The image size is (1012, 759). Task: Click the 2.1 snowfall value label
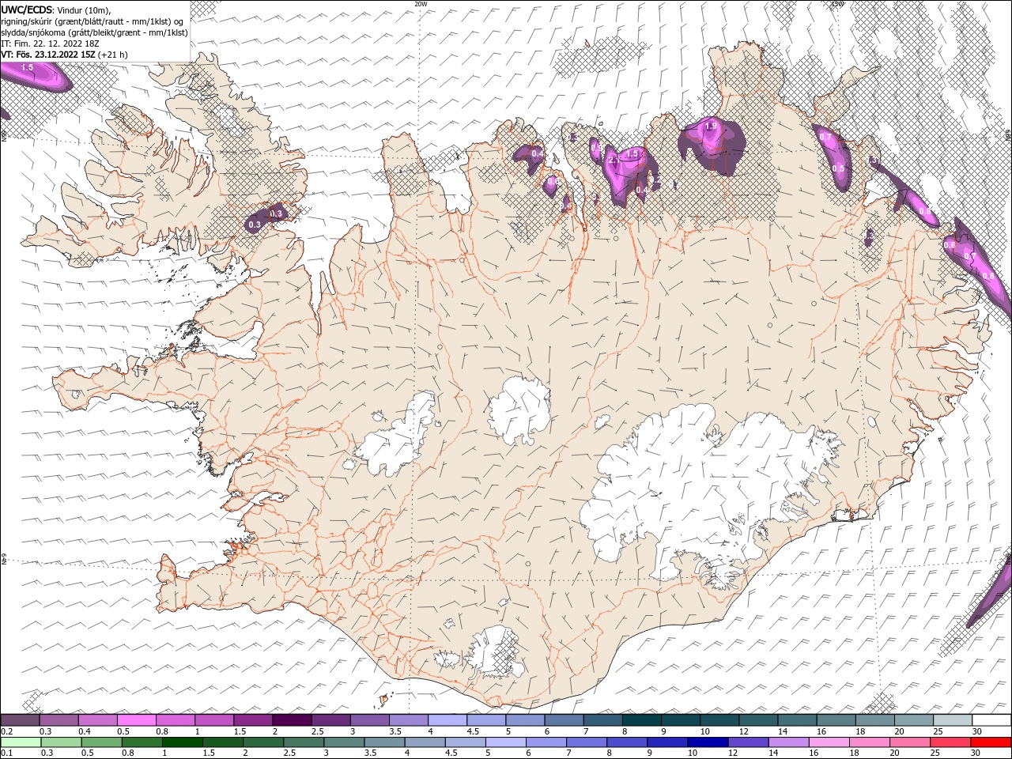[x=614, y=160]
